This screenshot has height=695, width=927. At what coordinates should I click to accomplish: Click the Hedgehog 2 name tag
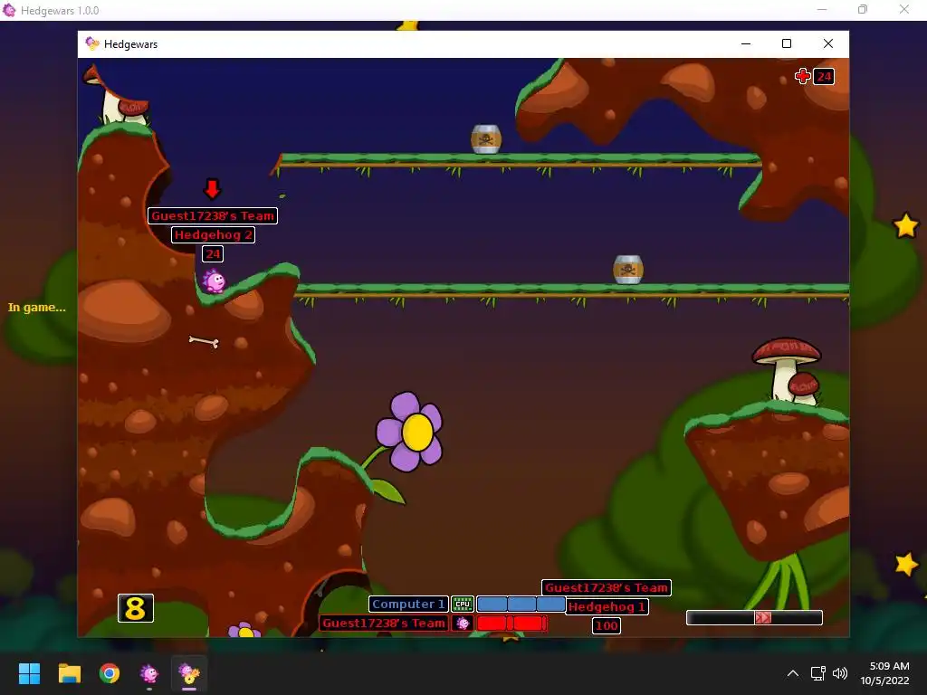point(213,234)
